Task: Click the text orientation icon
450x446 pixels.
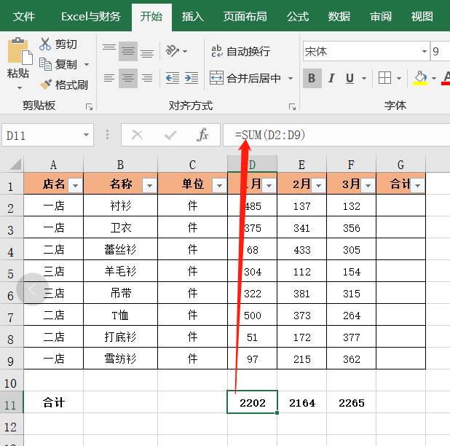Action: click(x=172, y=51)
